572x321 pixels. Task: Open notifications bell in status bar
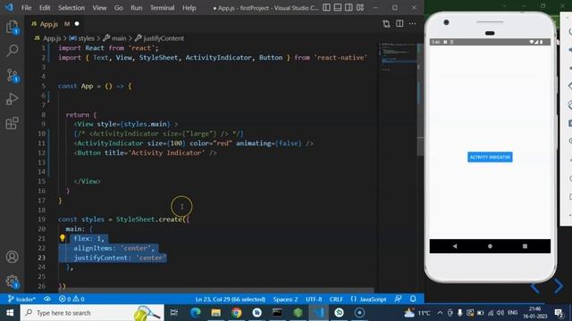413,300
